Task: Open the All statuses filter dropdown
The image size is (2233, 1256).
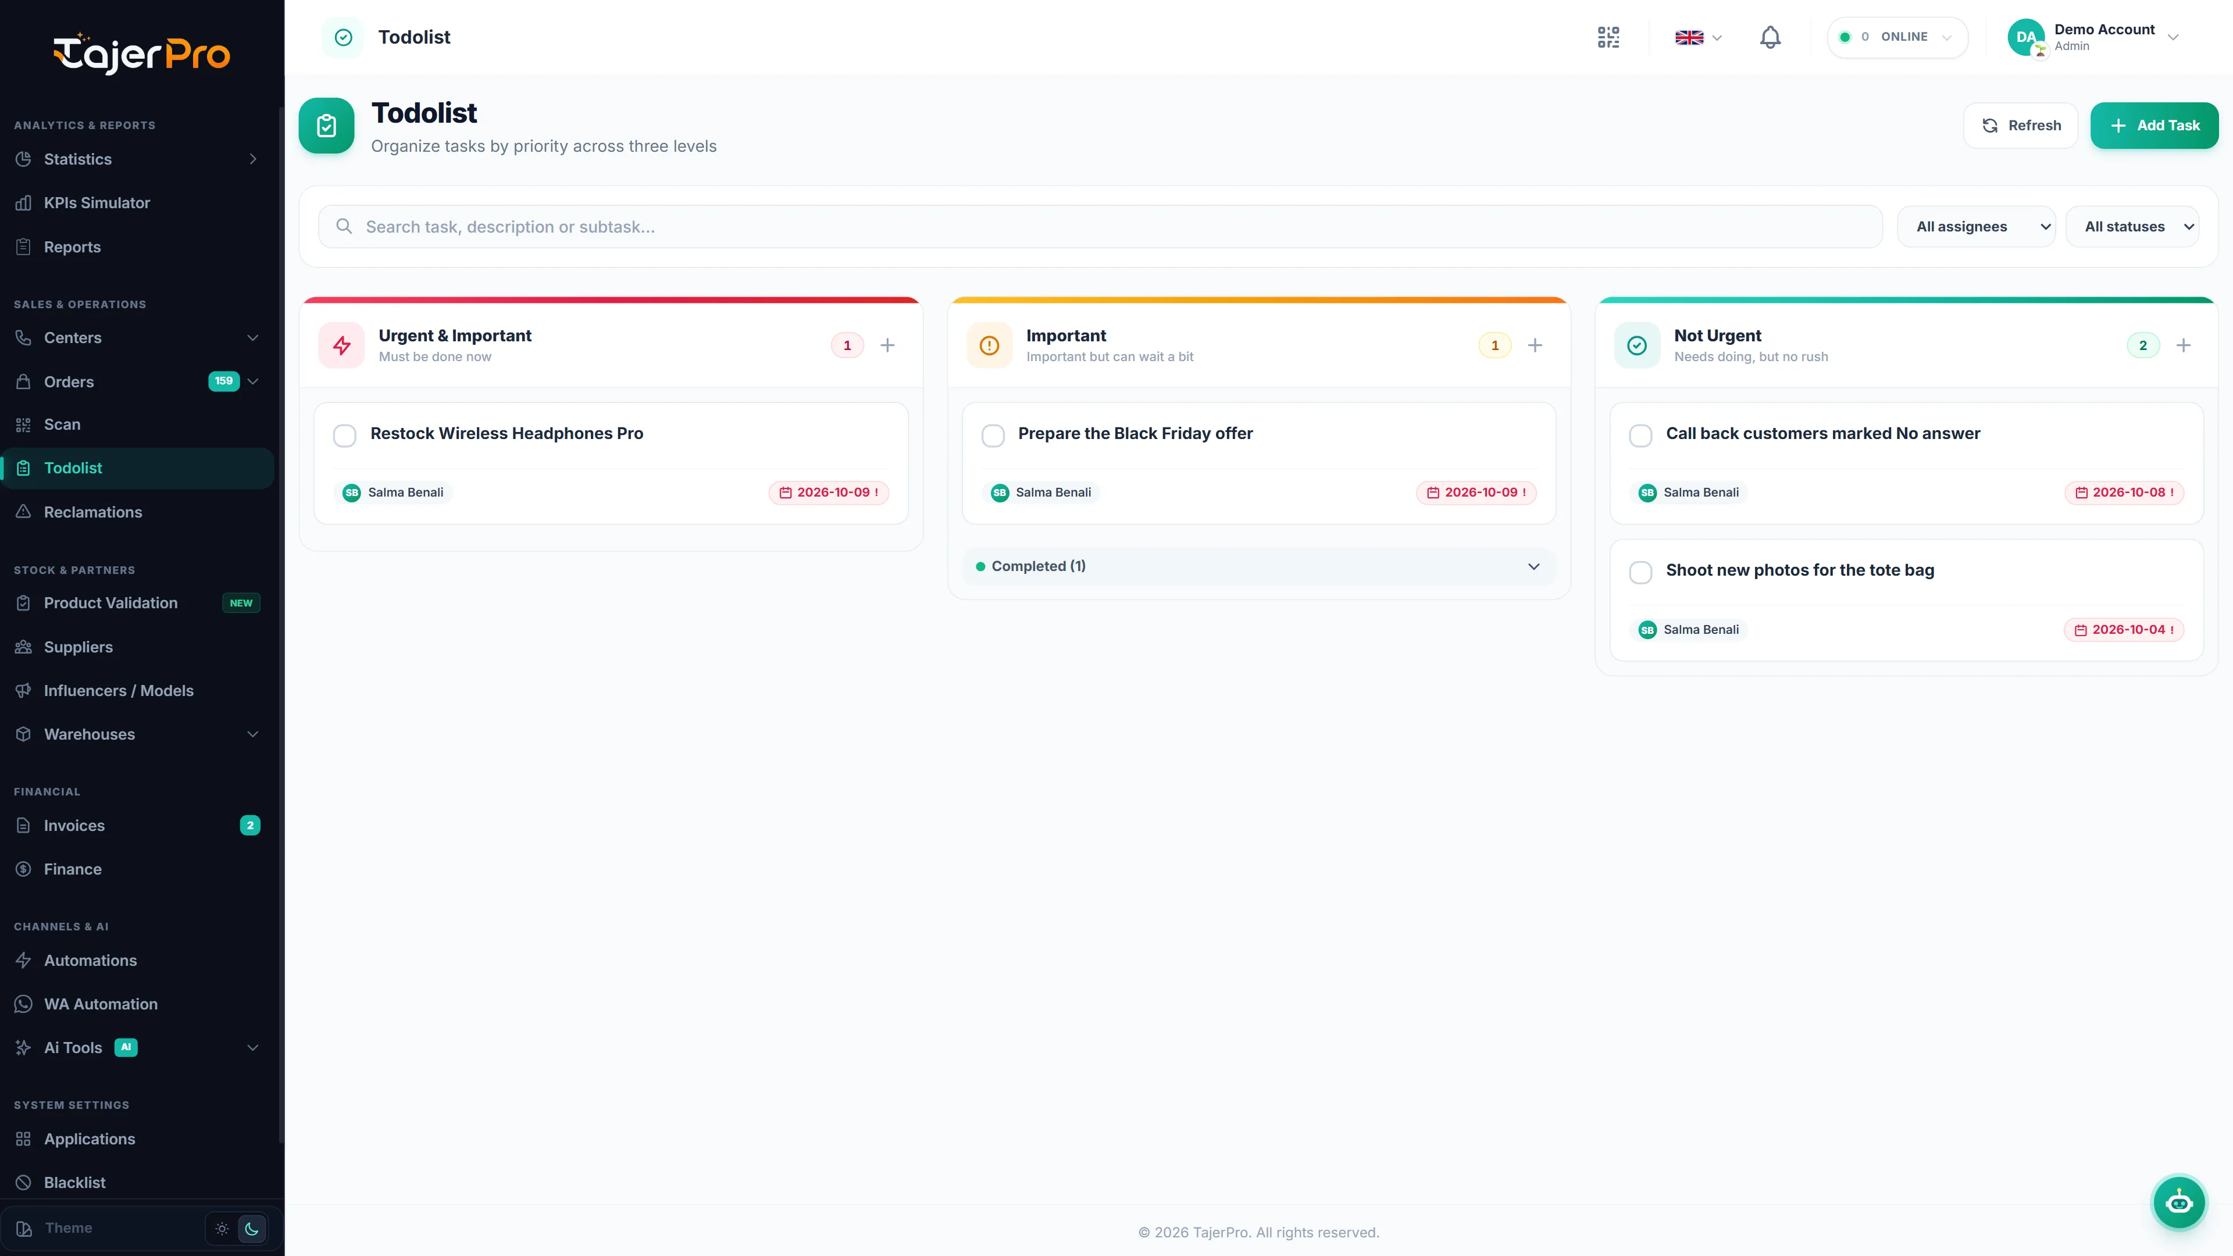Action: click(2132, 226)
